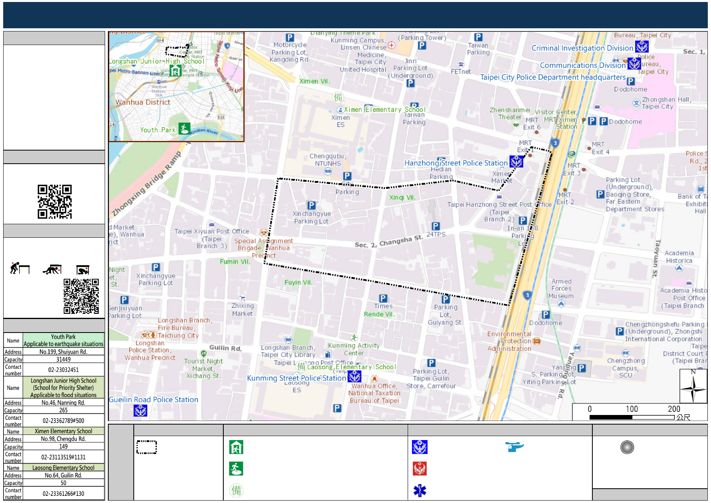Click the map scale bar

[x=632, y=417]
